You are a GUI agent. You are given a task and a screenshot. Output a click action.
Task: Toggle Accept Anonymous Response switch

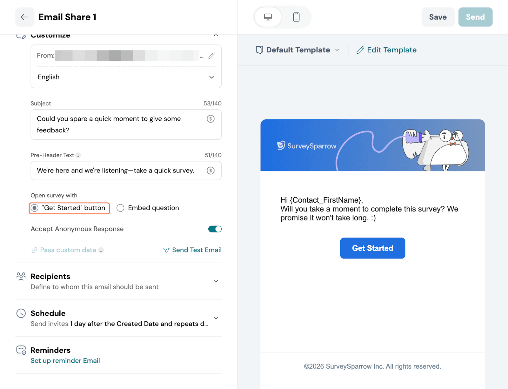(x=215, y=229)
